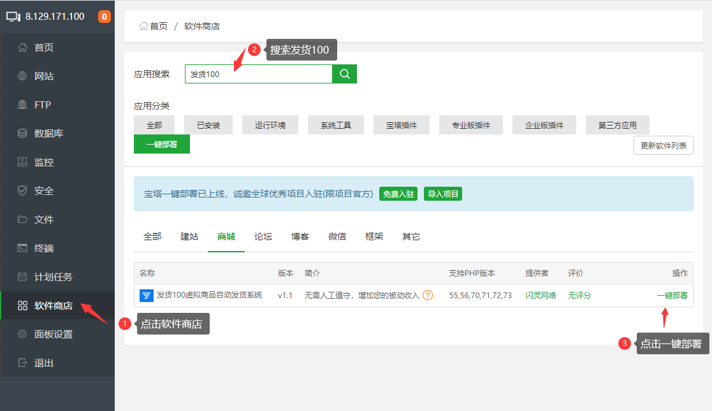Click PHP versions 55,56,70,71,72,73 cell
Viewport: 712px width, 411px height.
tap(481, 295)
